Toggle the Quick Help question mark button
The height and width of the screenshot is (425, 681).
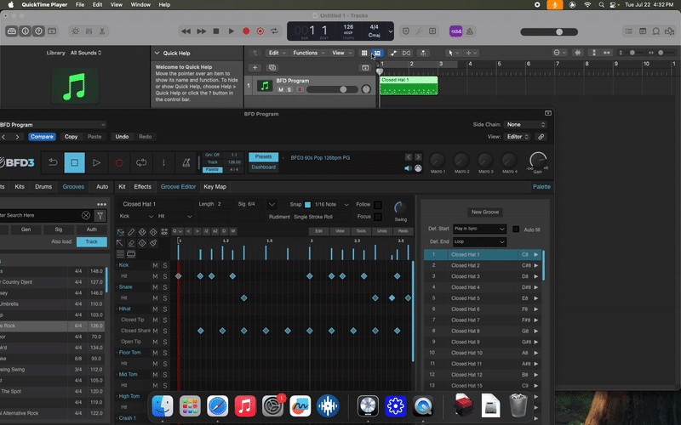pos(38,31)
